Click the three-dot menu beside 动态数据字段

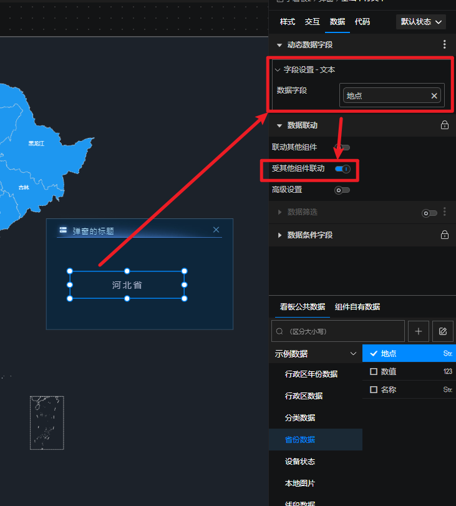(444, 44)
